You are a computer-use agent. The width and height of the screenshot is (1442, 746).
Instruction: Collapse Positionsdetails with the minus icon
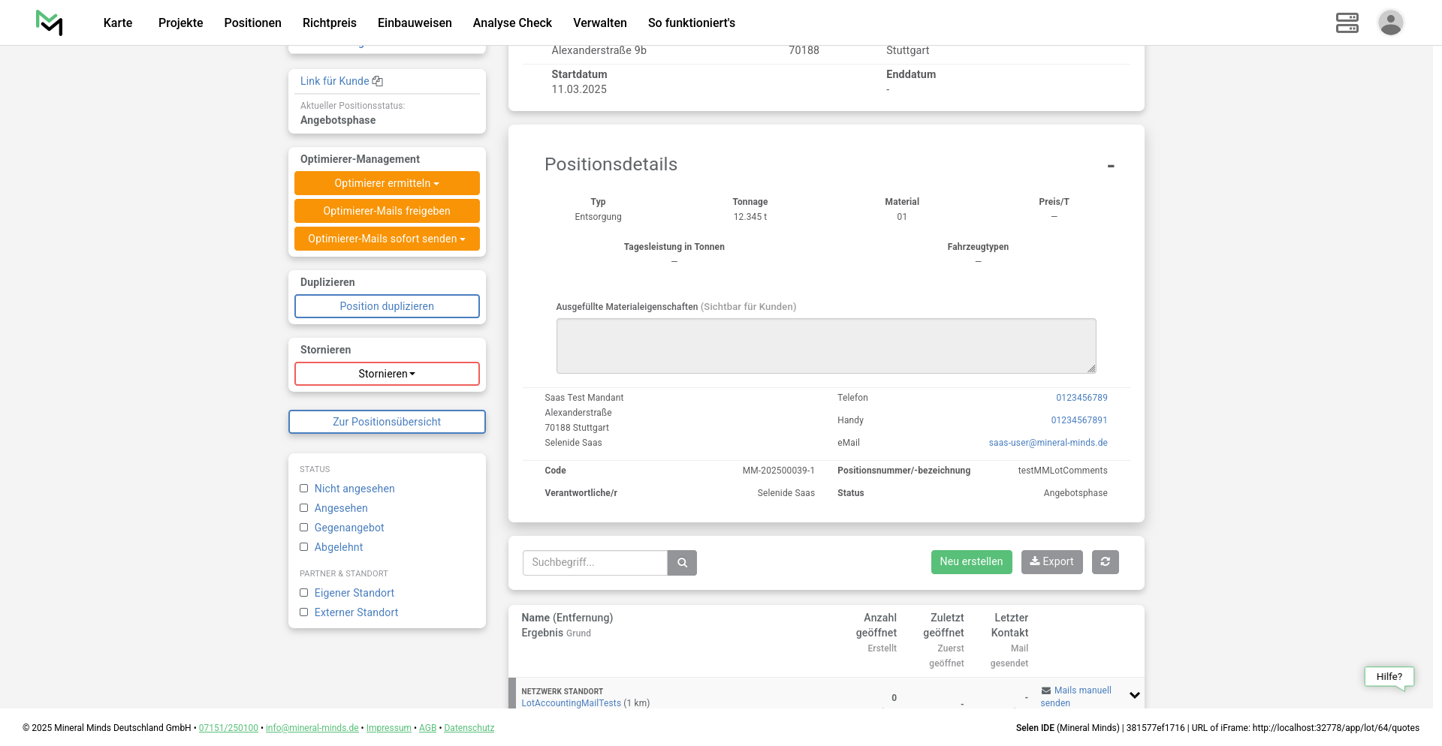(x=1110, y=166)
